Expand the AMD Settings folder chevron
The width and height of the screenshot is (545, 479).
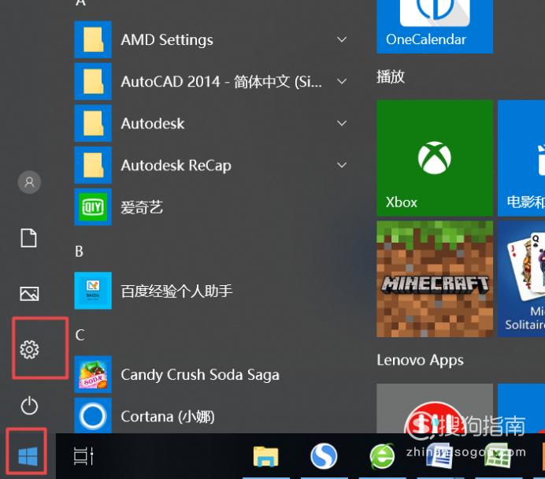click(342, 39)
